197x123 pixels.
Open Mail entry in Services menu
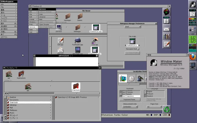point(47,19)
